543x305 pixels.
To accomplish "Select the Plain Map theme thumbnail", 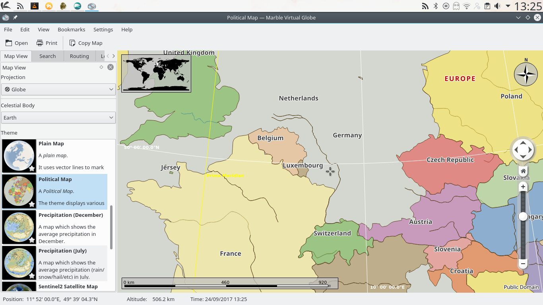I will [x=19, y=156].
